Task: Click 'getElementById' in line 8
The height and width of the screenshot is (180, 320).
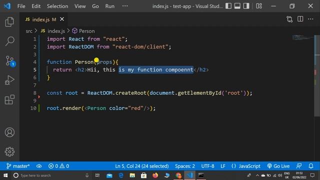Action: coord(199,93)
